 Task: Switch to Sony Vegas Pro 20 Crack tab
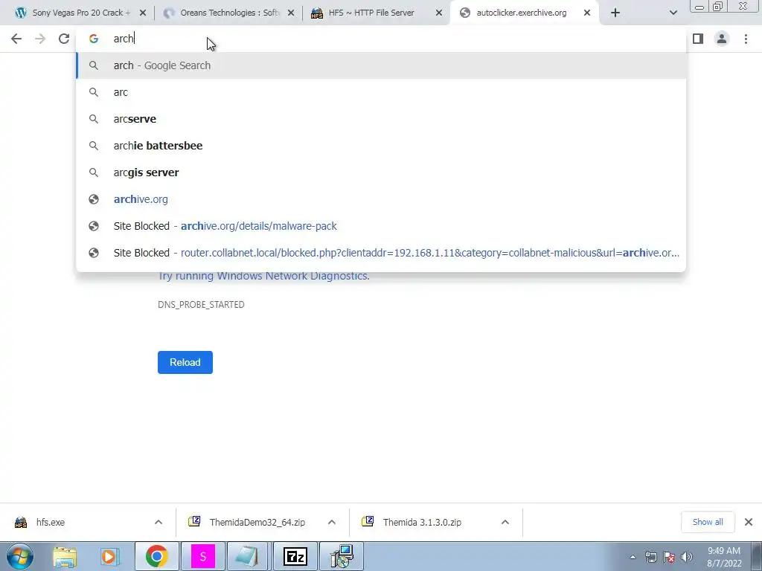tap(80, 13)
